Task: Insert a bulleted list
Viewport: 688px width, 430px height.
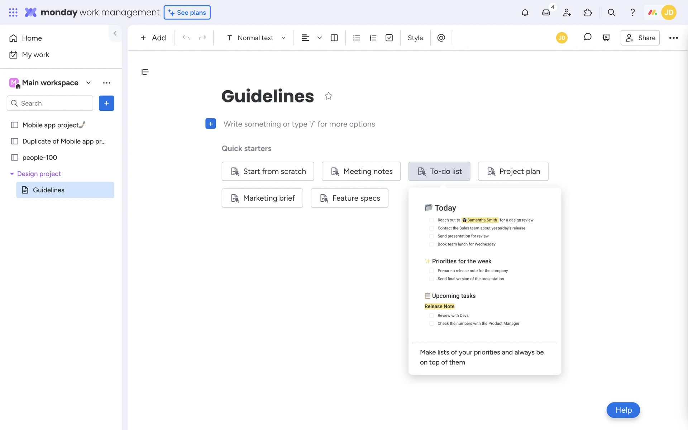Action: pyautogui.click(x=356, y=38)
